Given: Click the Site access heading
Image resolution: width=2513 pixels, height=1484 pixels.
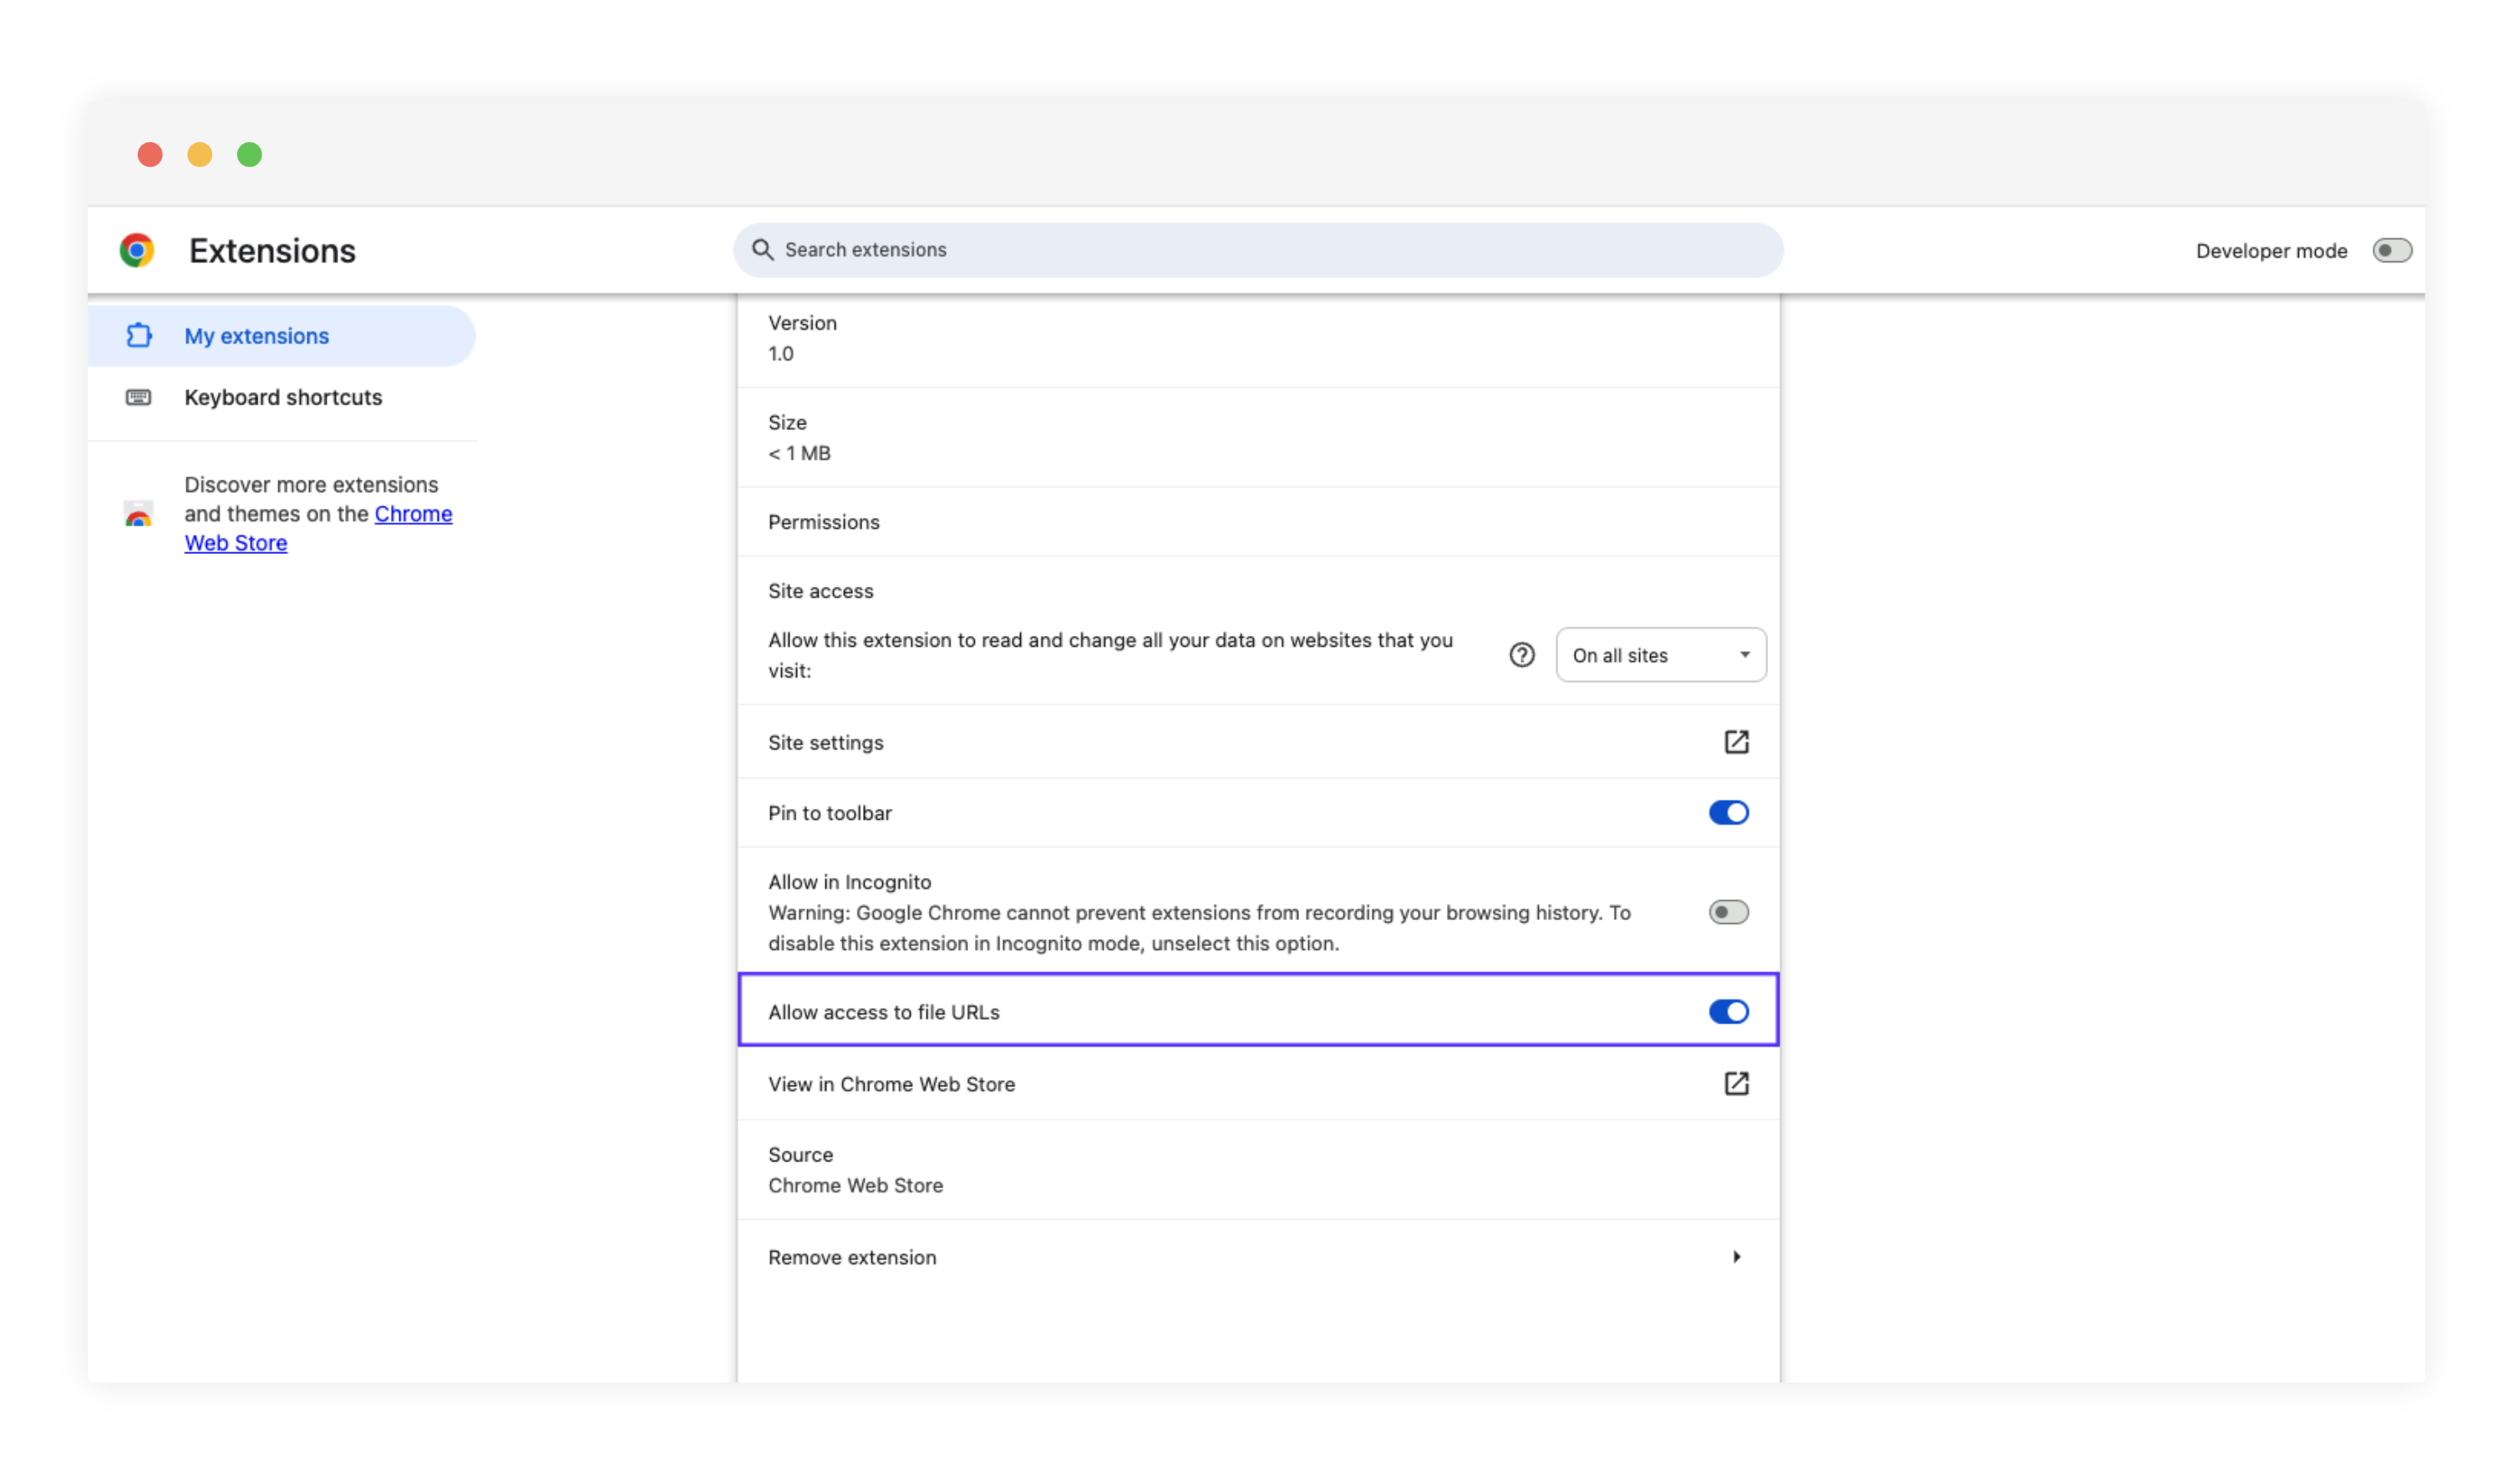Looking at the screenshot, I should [x=820, y=591].
